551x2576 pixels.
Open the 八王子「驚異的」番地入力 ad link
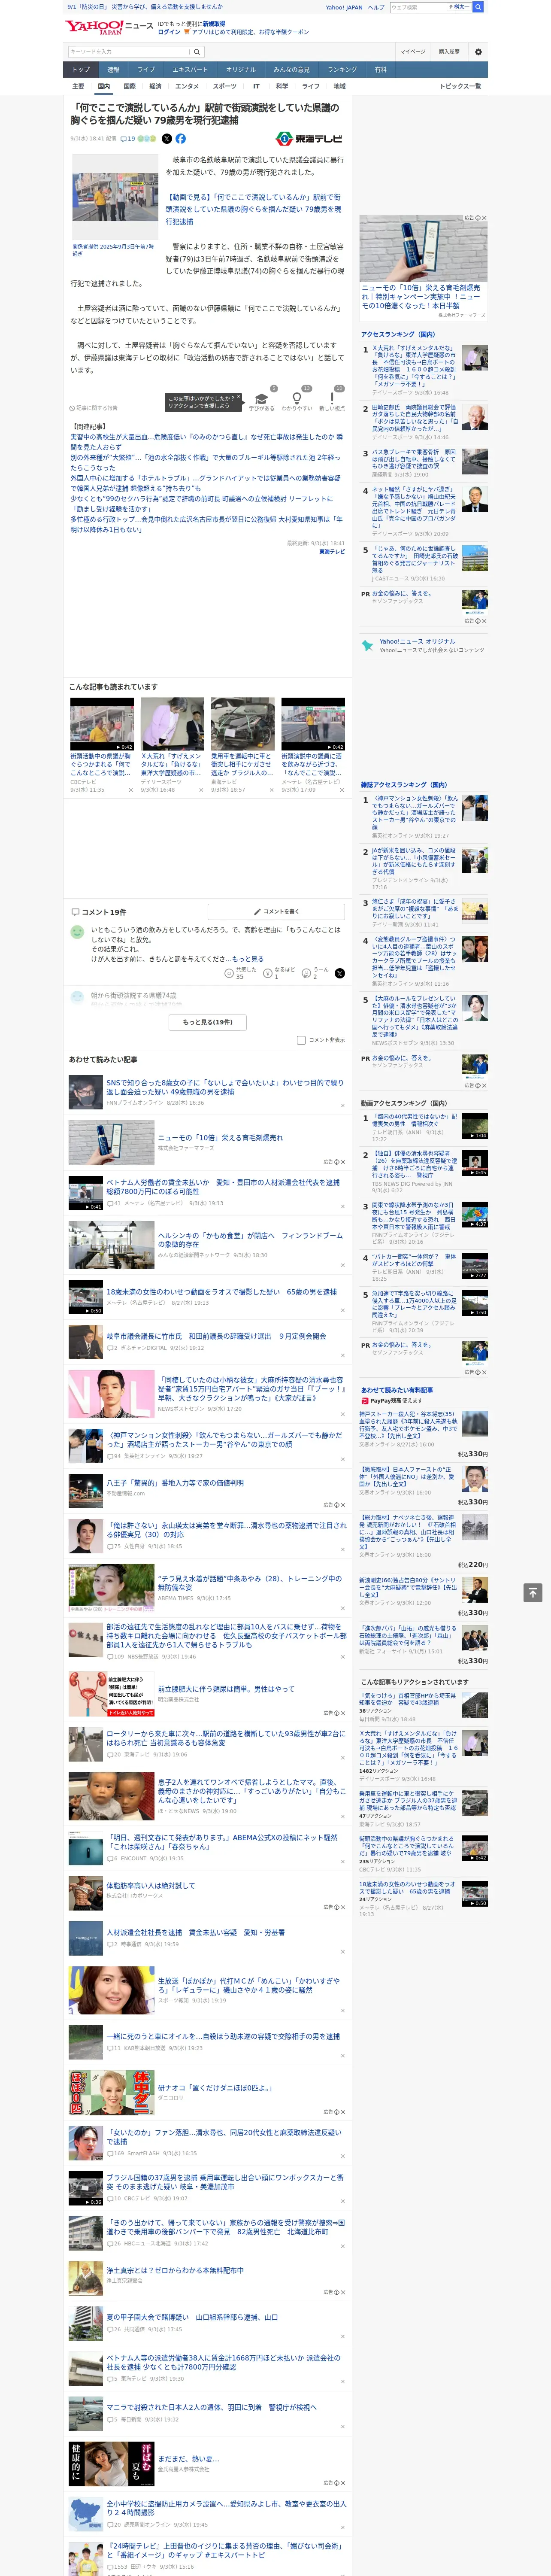[175, 1483]
